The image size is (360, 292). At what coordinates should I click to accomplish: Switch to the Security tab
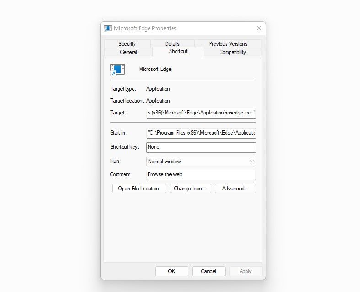(127, 43)
